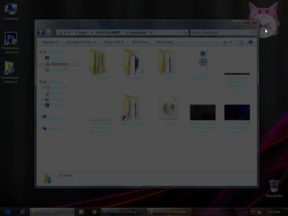Select the Recycle Bin on the desktop
The width and height of the screenshot is (288, 216).
click(x=274, y=188)
